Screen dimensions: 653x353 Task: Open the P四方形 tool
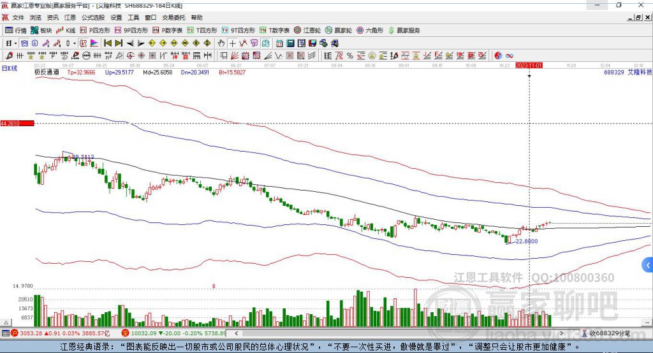95,31
